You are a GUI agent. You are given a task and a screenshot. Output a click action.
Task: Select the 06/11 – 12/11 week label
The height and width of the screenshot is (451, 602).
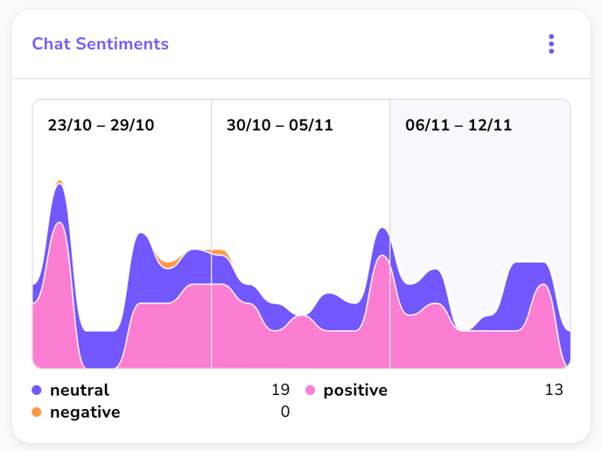[458, 125]
